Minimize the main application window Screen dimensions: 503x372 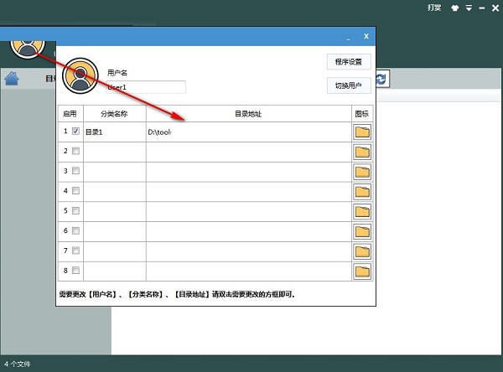coord(482,8)
